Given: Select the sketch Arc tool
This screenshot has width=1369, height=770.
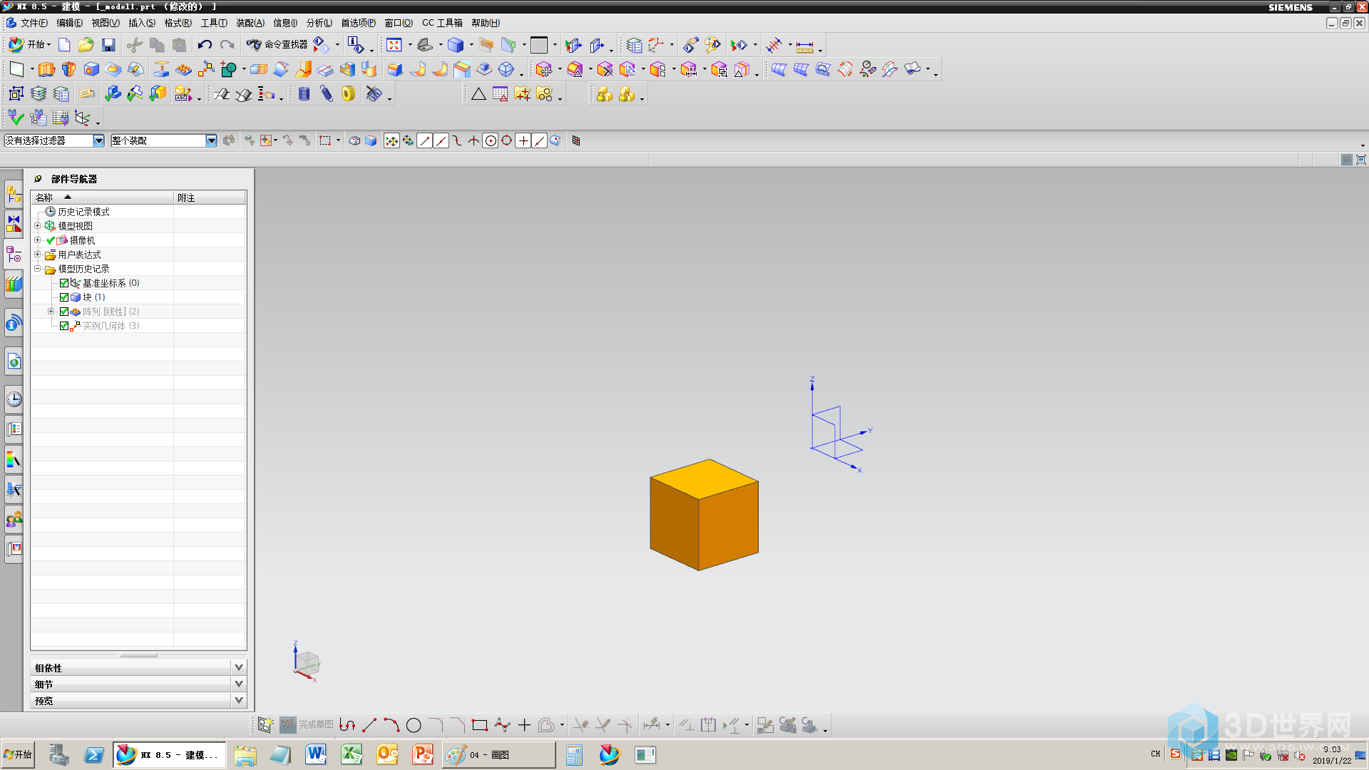Looking at the screenshot, I should 391,725.
